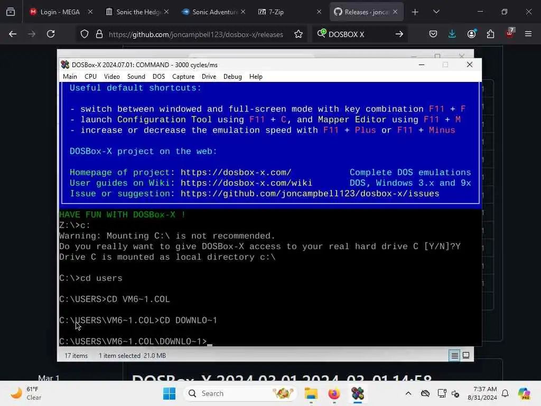Show hidden system tray icons
Viewport: 541px width, 406px height.
click(408, 393)
